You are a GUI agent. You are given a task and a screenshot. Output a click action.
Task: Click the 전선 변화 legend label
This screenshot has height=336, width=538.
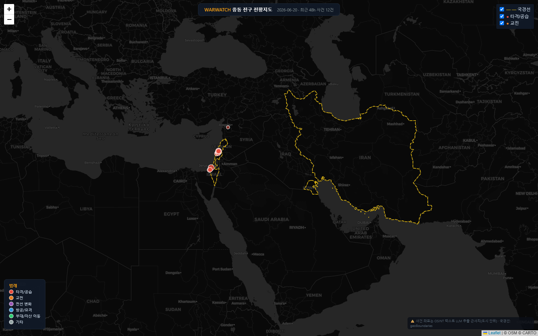coord(24,304)
